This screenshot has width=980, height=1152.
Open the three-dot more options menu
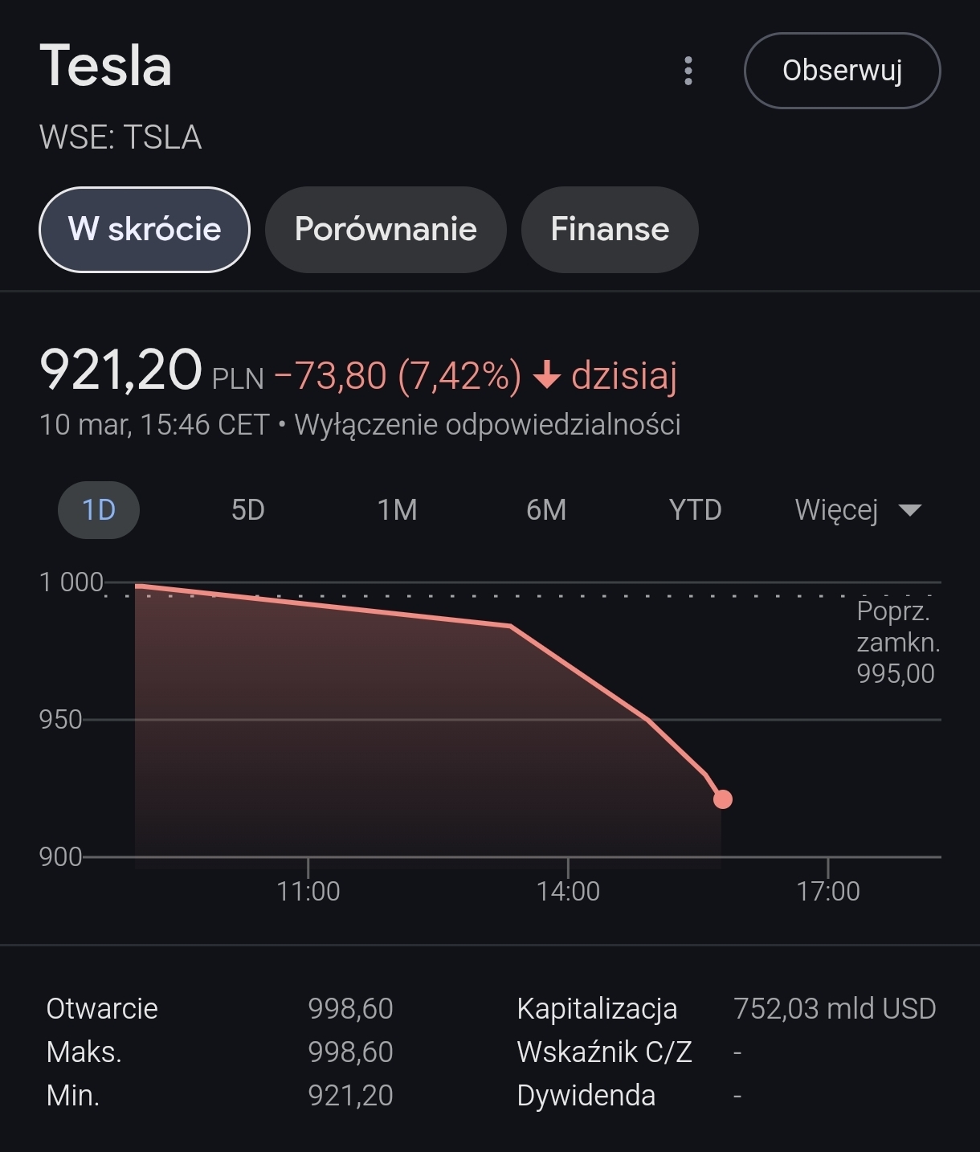click(688, 71)
